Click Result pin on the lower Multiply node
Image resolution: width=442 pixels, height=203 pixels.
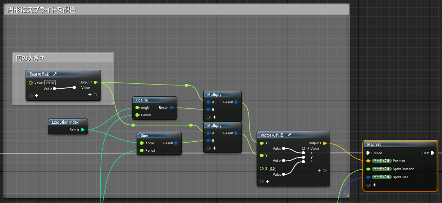pos(236,133)
